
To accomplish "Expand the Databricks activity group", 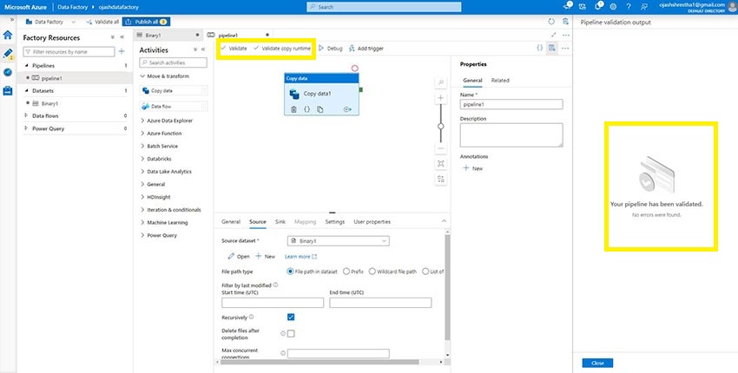I will pyautogui.click(x=142, y=159).
